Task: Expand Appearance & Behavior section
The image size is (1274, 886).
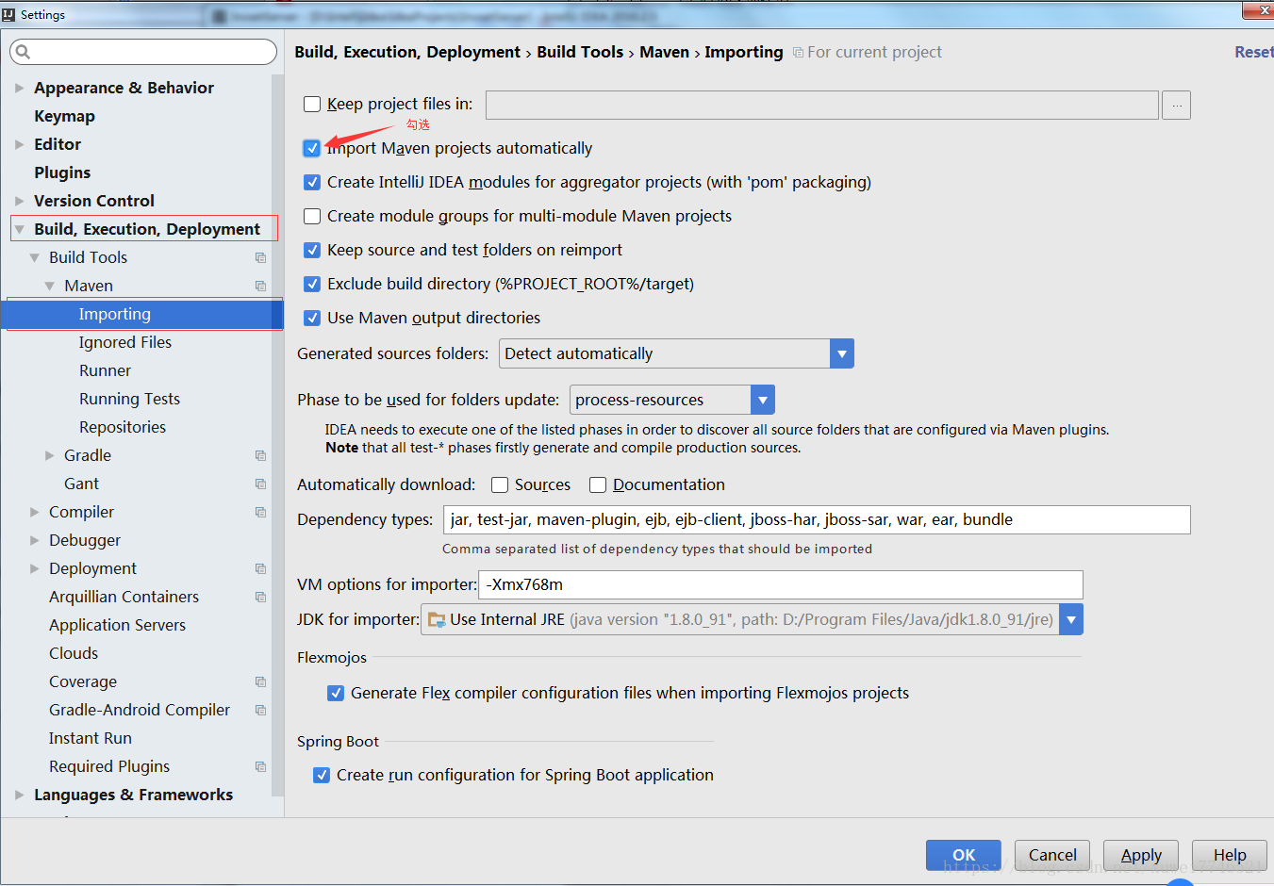Action: pyautogui.click(x=20, y=88)
